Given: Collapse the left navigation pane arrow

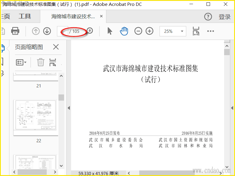Looking at the screenshot, I should point(69,108).
